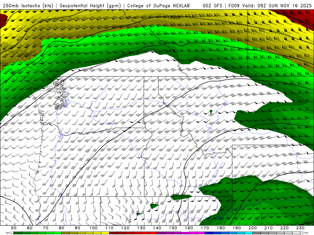This screenshot has height=235, width=314.
Task: Click the 130 value on the color bar
Action: (x=141, y=228)
